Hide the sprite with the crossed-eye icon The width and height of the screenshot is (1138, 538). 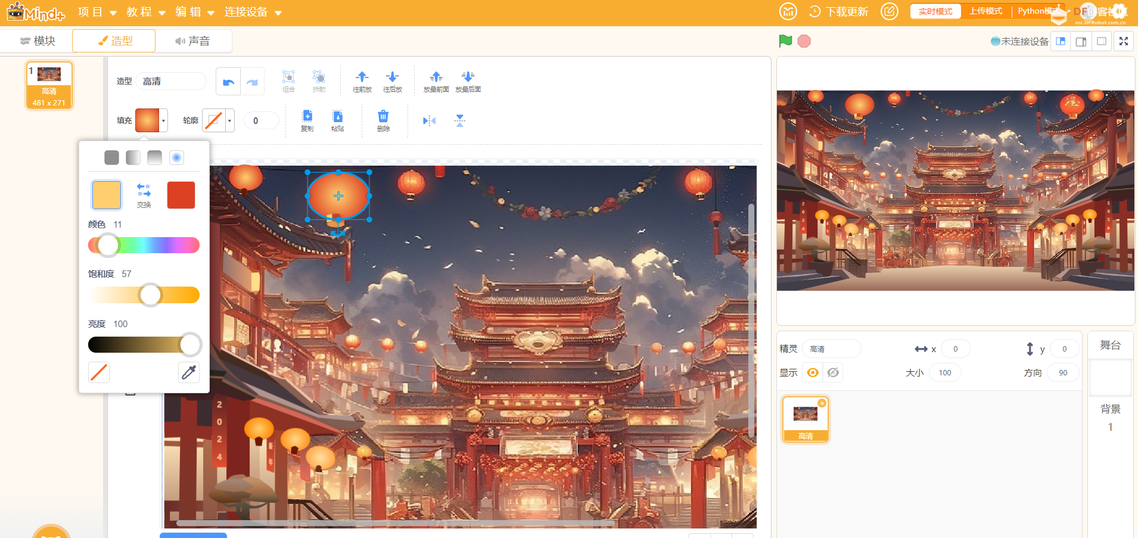click(x=833, y=372)
